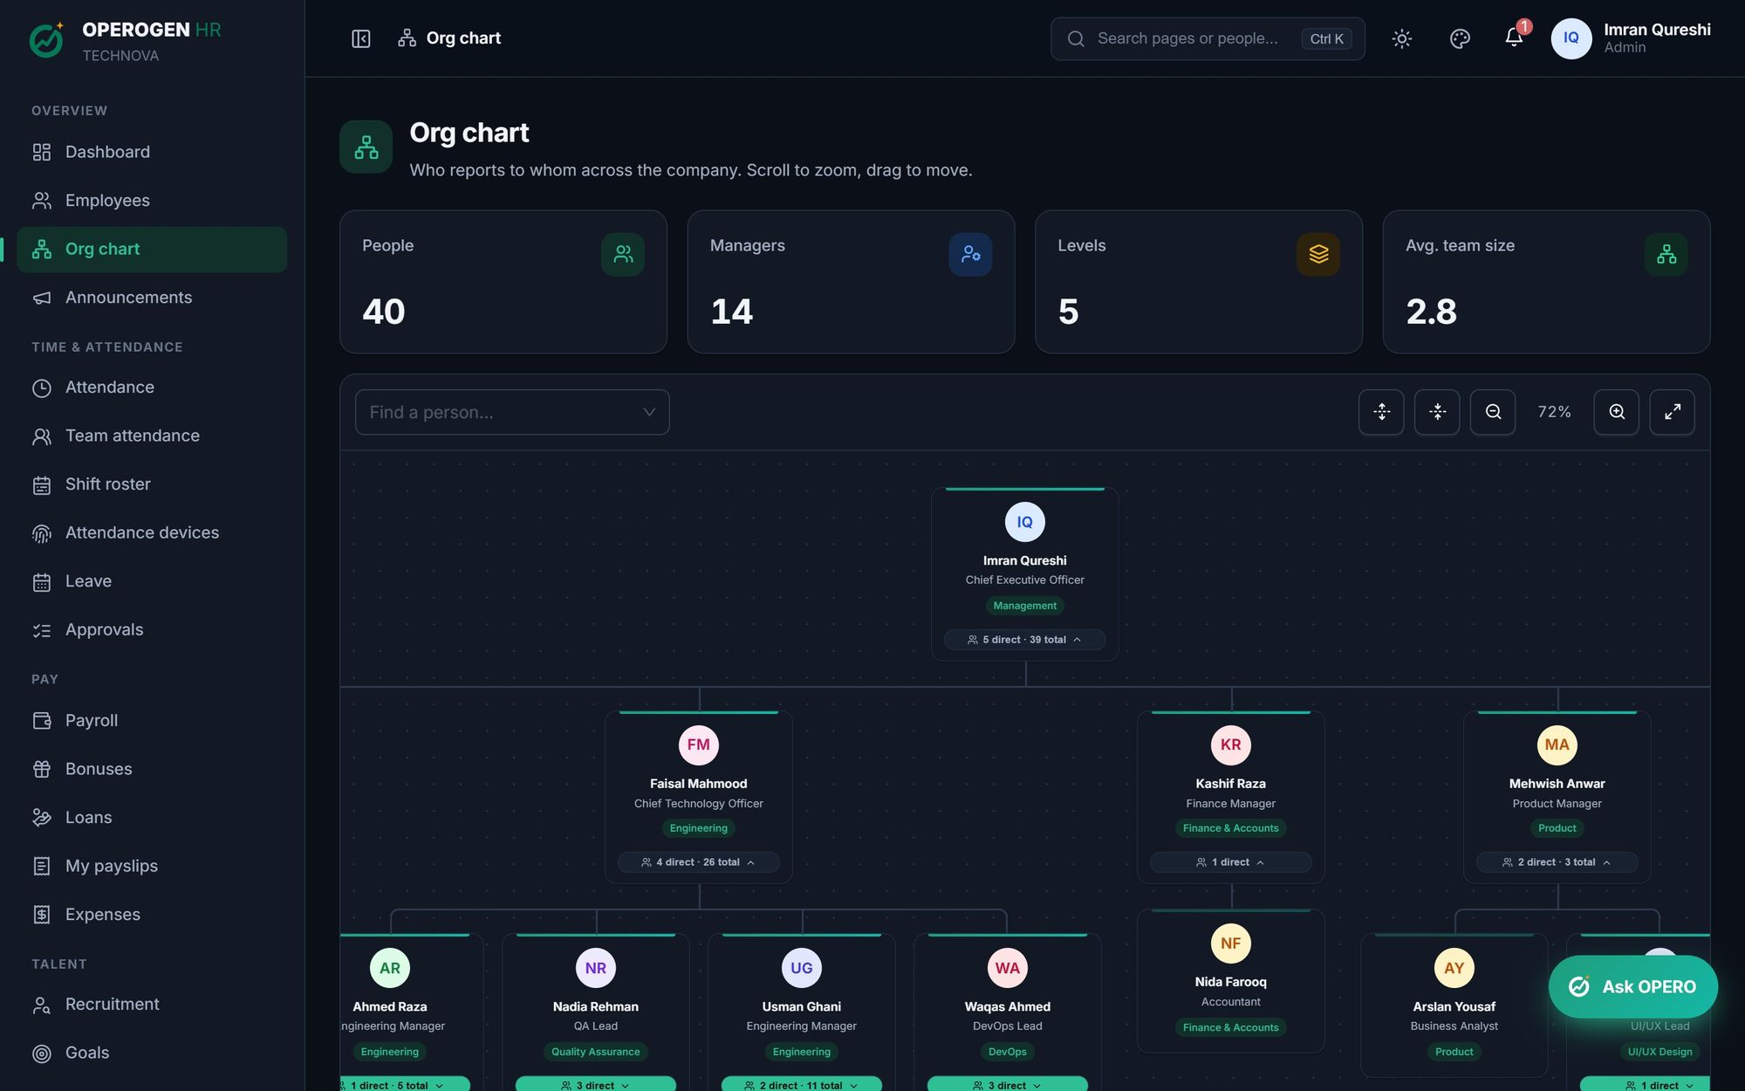Select Nida Farooq's org card
Image resolution: width=1745 pixels, height=1091 pixels.
pyautogui.click(x=1230, y=981)
